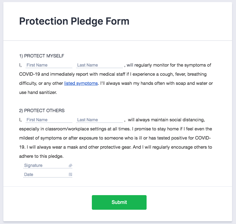Screen dimensions: 236x224
Task: Click First Name field under Protect Myself
Action: tap(48, 65)
